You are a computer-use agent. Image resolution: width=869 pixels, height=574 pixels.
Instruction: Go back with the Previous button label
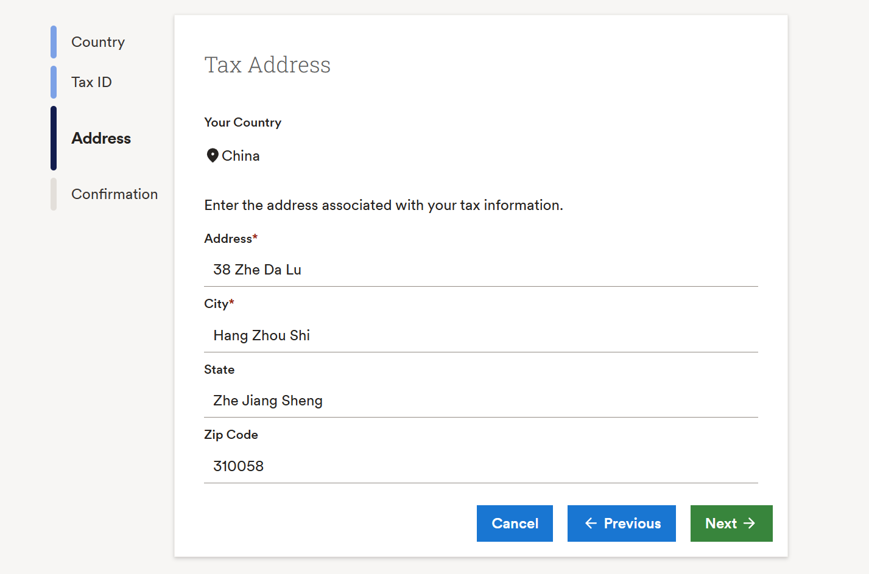632,523
